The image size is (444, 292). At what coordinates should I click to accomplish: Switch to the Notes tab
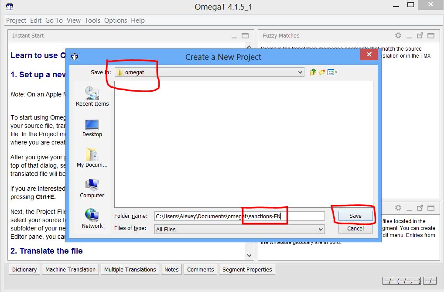coord(171,269)
